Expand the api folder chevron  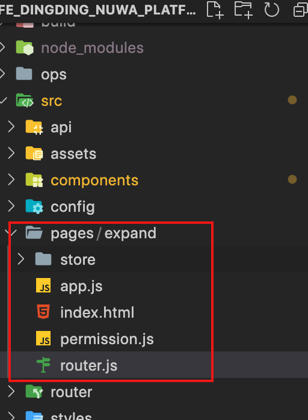tap(11, 127)
